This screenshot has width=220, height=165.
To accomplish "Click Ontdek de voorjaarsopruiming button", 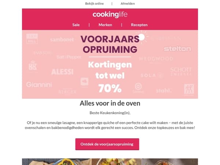I will click(x=107, y=144).
